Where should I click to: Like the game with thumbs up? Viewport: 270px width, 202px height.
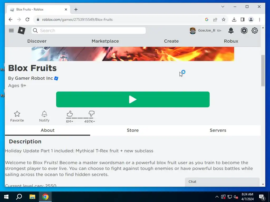[70, 114]
